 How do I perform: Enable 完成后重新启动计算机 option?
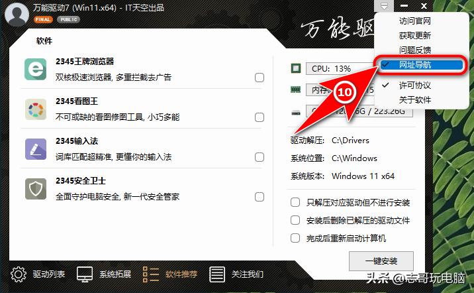click(x=295, y=238)
